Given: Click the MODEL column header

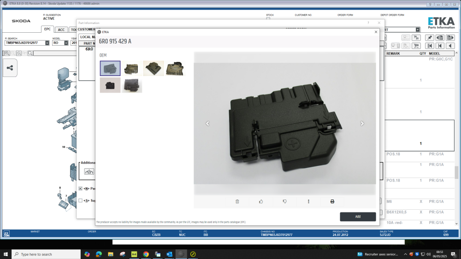Looking at the screenshot, I should 434,53.
